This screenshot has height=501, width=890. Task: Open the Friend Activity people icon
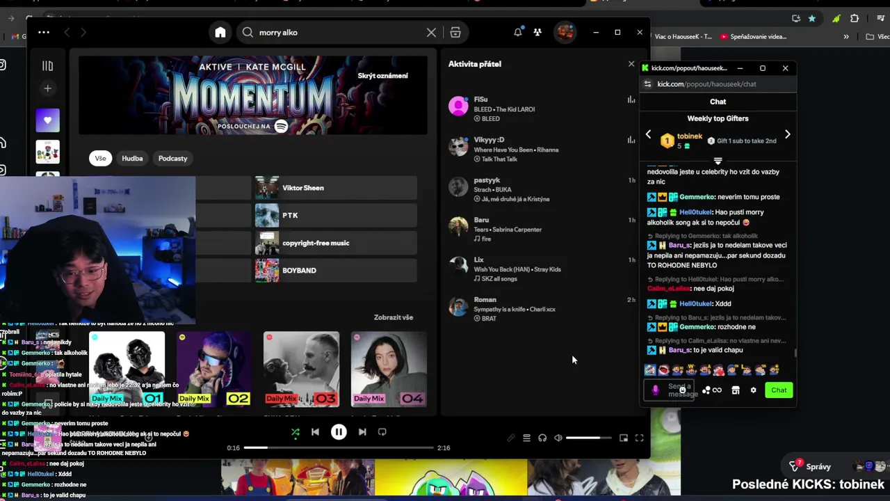point(537,32)
